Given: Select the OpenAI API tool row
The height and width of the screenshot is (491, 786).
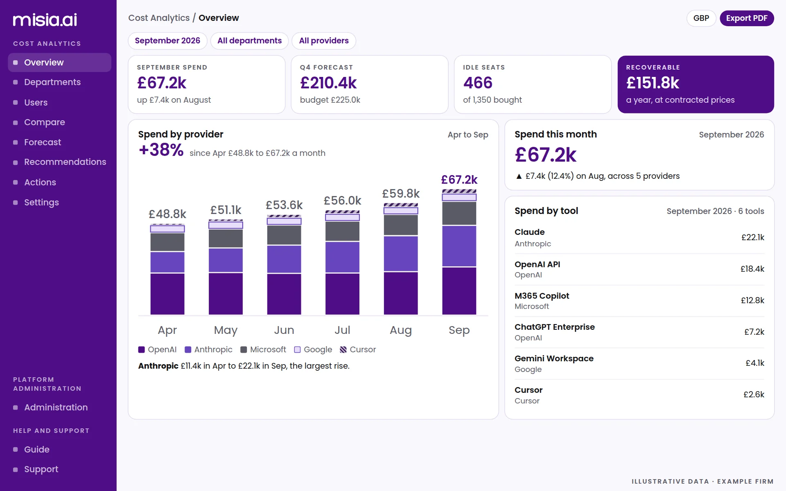Looking at the screenshot, I should coord(639,269).
